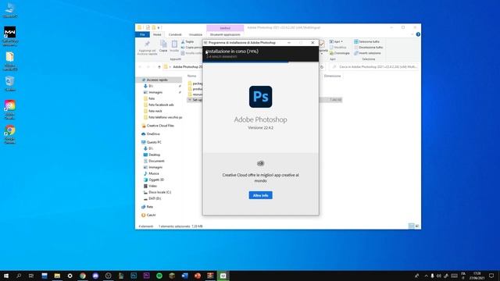The width and height of the screenshot is (500, 281).
Task: Select the Cestino desktop icon
Action: pos(10,84)
